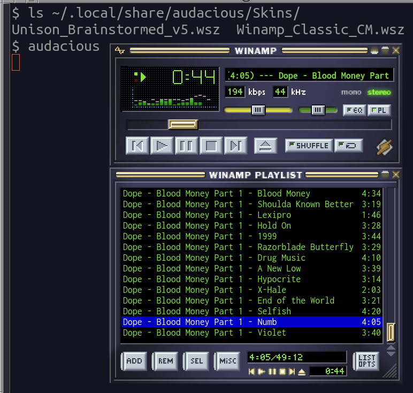Click the playlist vertical scrollbar handle
413x393 pixels.
[x=391, y=332]
